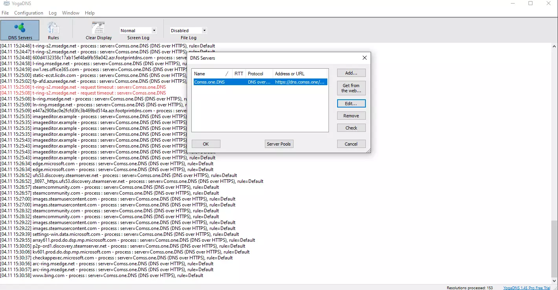558x290 pixels.
Task: Check the selected DNS server
Action: pyautogui.click(x=351, y=128)
